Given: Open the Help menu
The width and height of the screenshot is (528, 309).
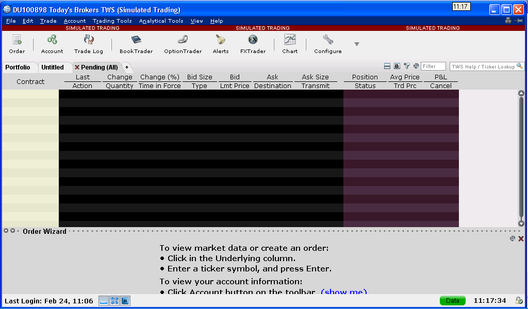Looking at the screenshot, I should click(217, 21).
